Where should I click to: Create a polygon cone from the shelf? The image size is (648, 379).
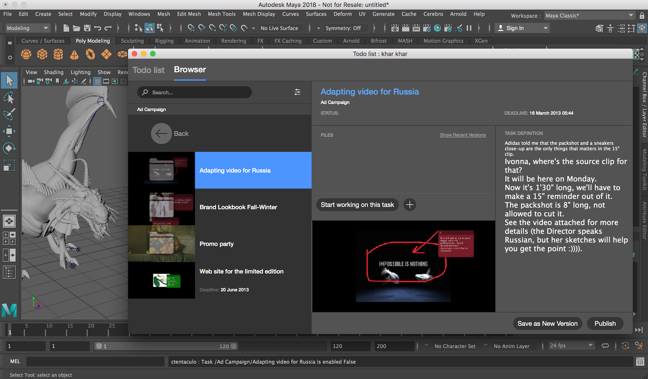[x=74, y=54]
